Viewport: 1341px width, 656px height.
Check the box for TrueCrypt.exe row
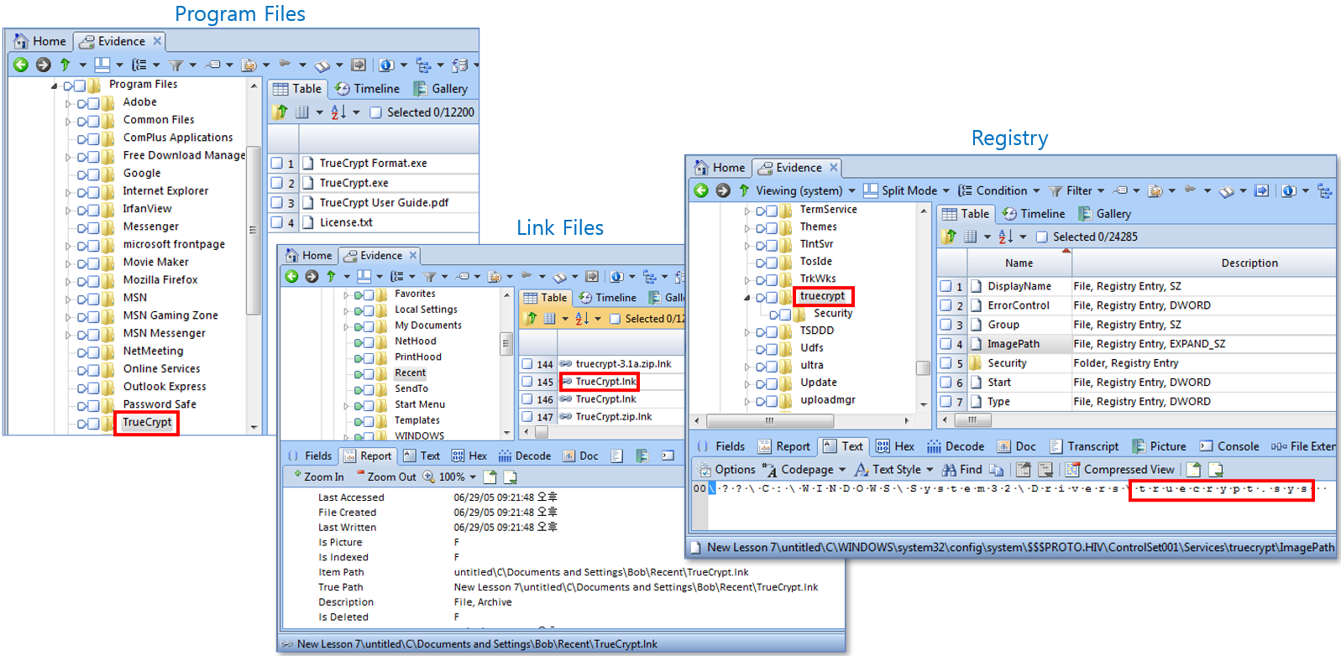pyautogui.click(x=276, y=183)
